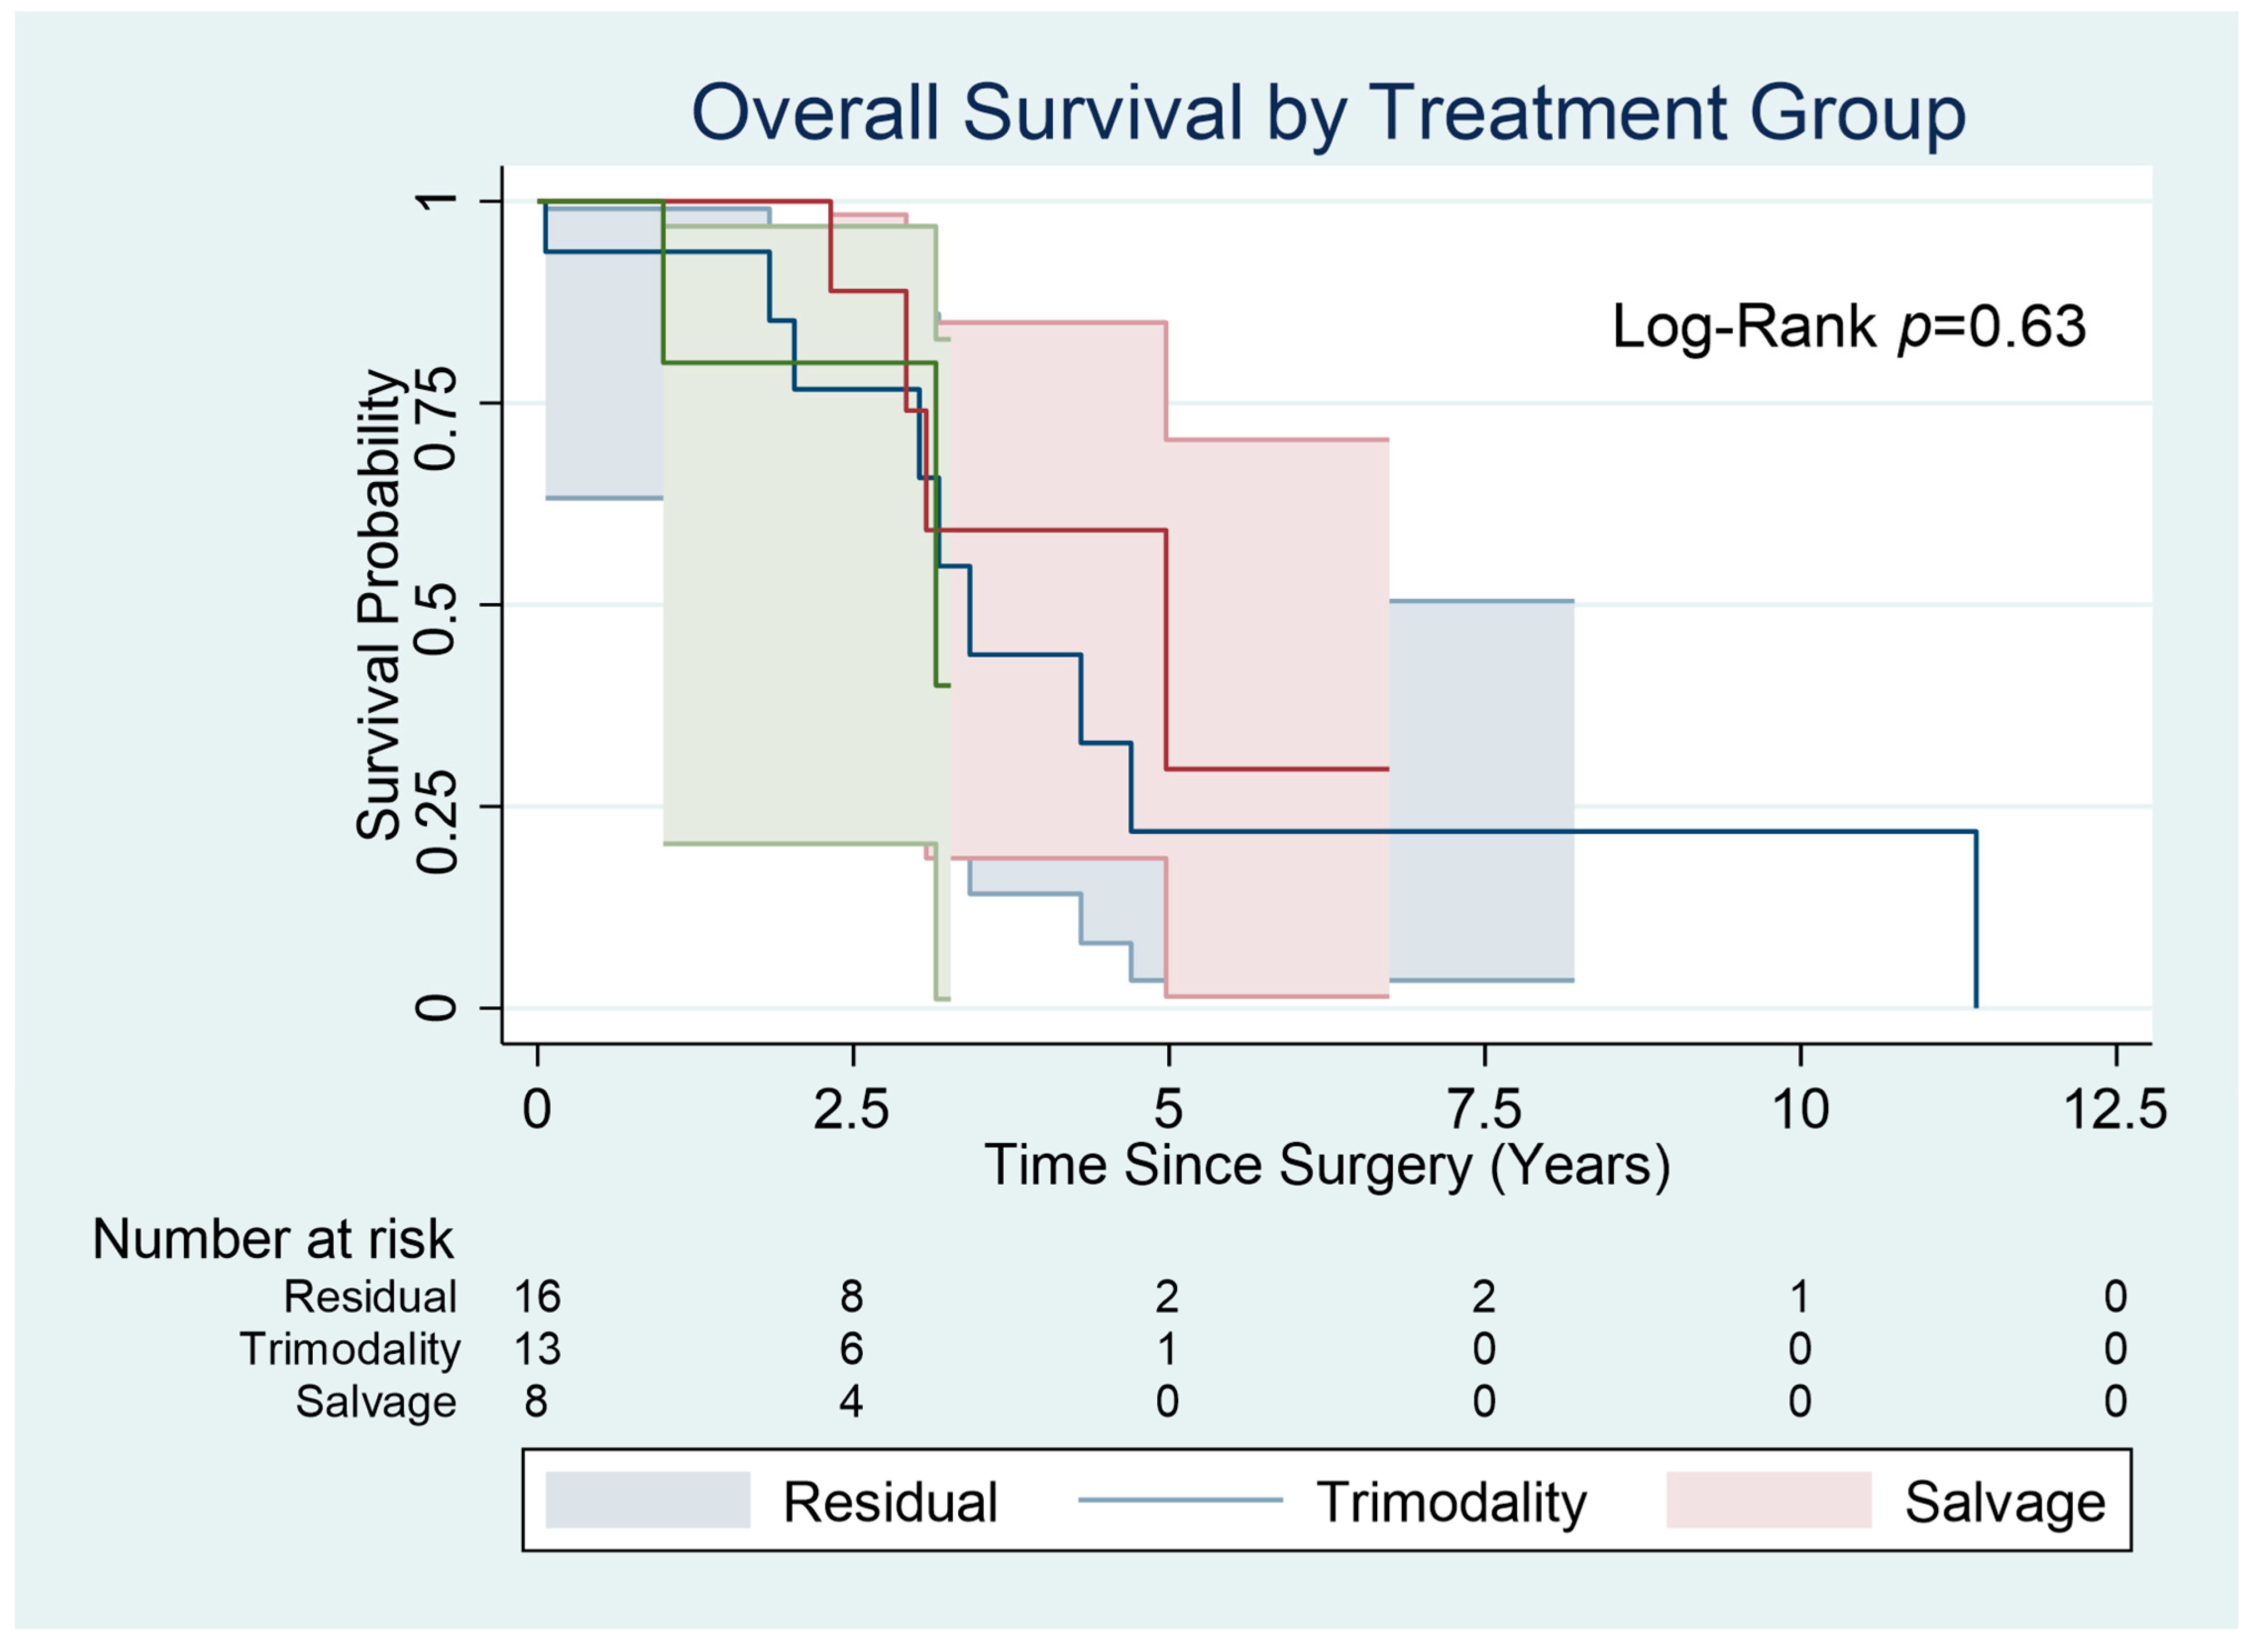Select the Log-Rank p=0.63 annotation
The height and width of the screenshot is (1652, 2250).
pyautogui.click(x=1848, y=327)
